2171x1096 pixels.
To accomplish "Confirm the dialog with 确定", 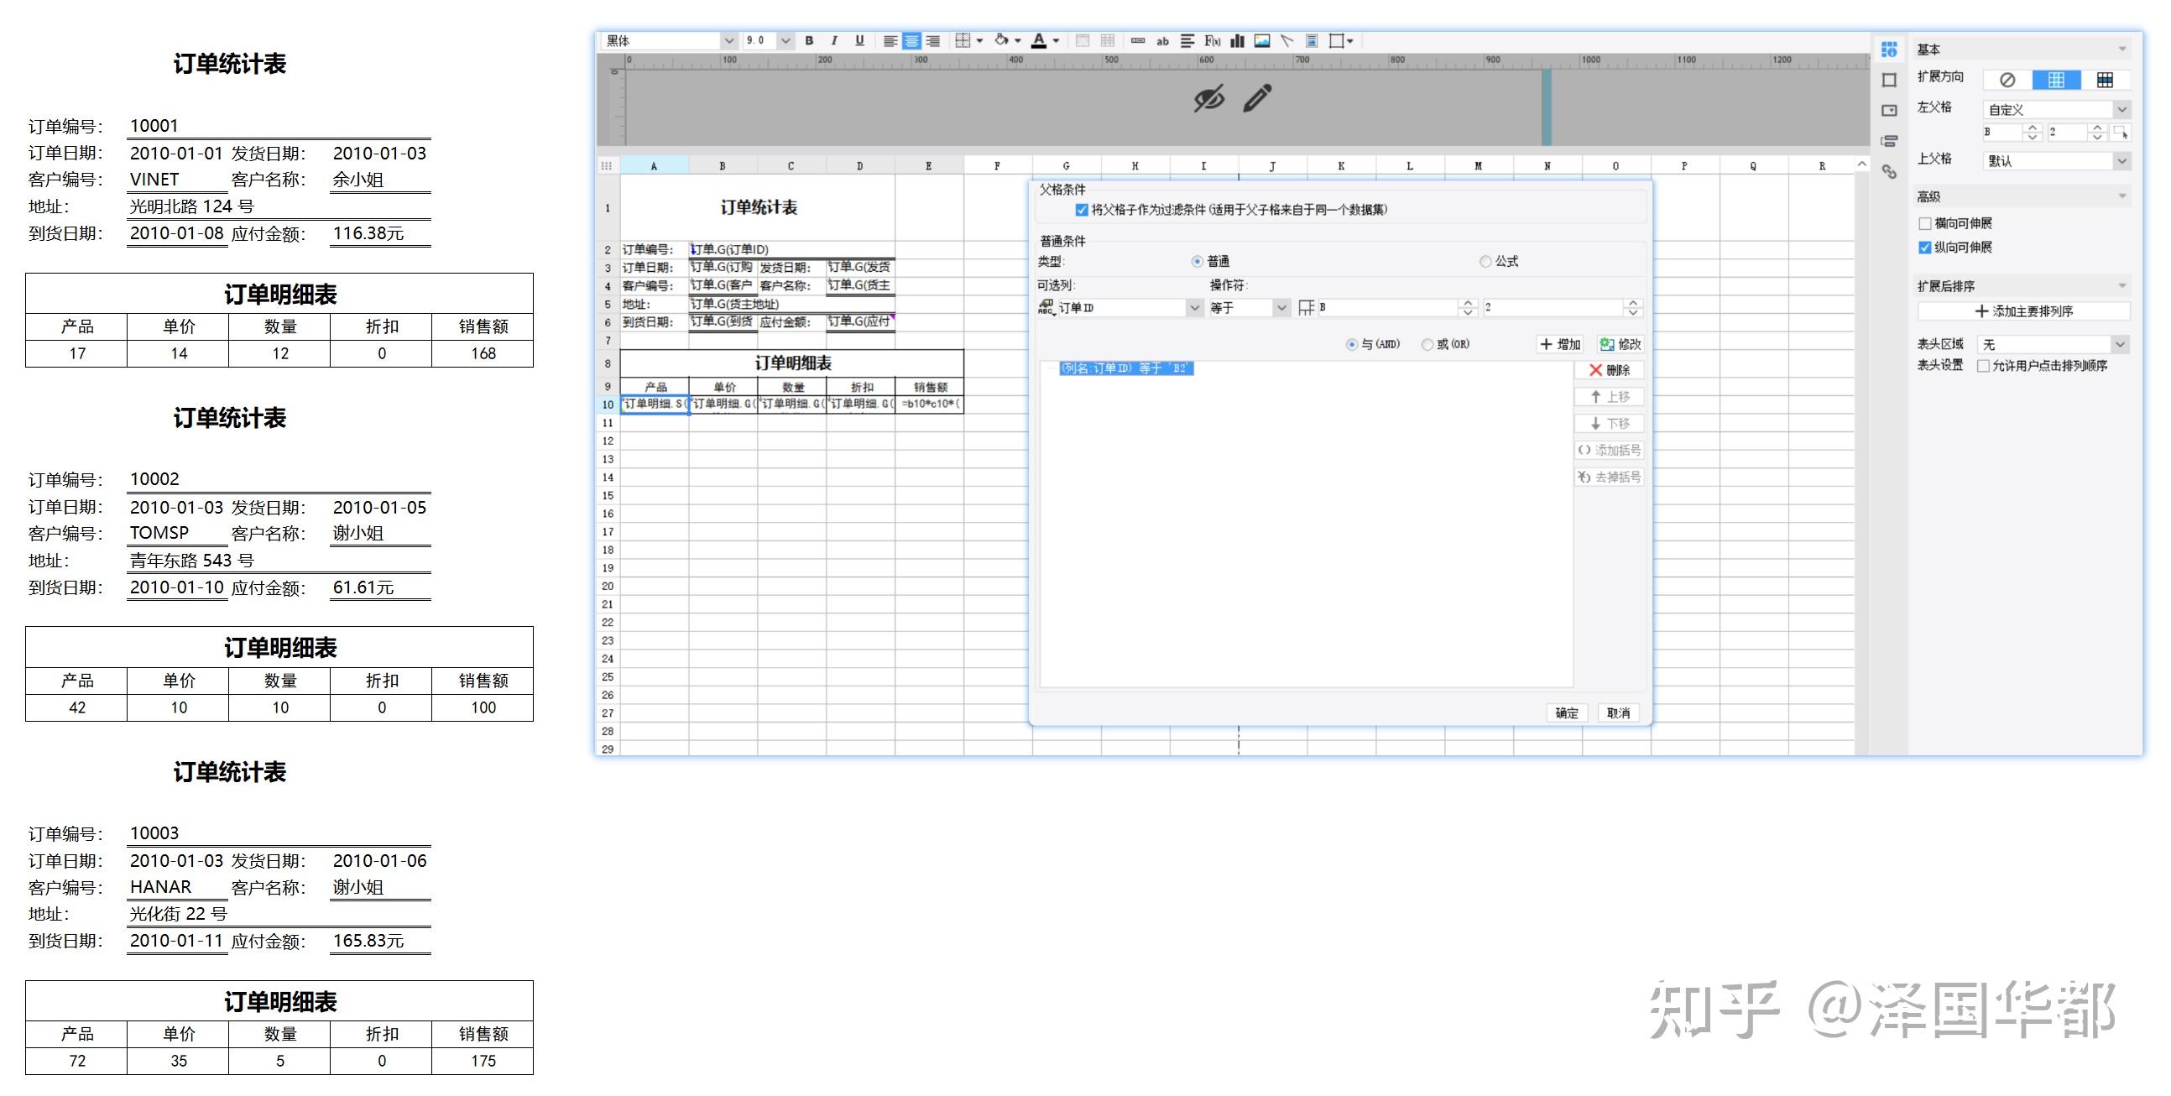I will pos(1567,713).
